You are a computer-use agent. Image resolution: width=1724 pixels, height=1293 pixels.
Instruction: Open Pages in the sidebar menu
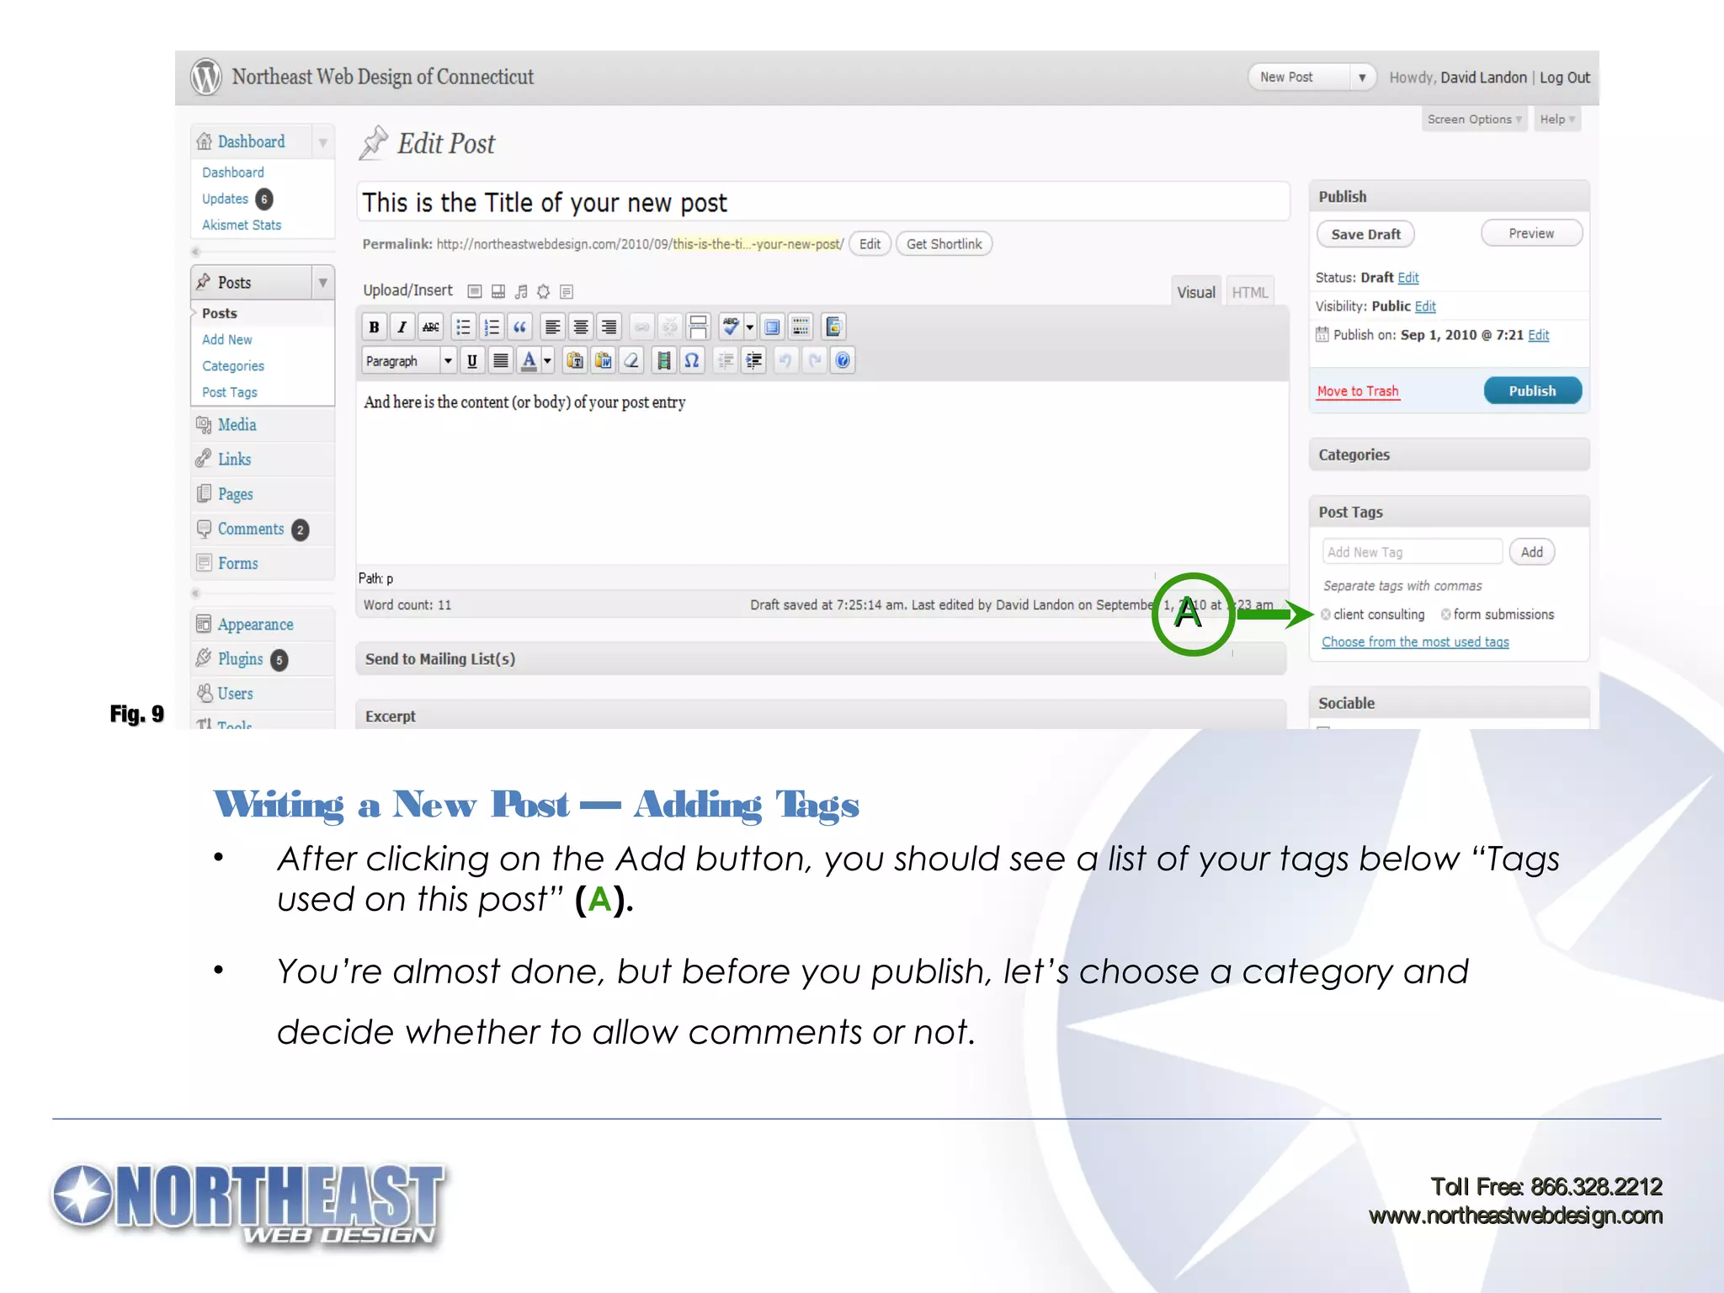pyautogui.click(x=236, y=494)
